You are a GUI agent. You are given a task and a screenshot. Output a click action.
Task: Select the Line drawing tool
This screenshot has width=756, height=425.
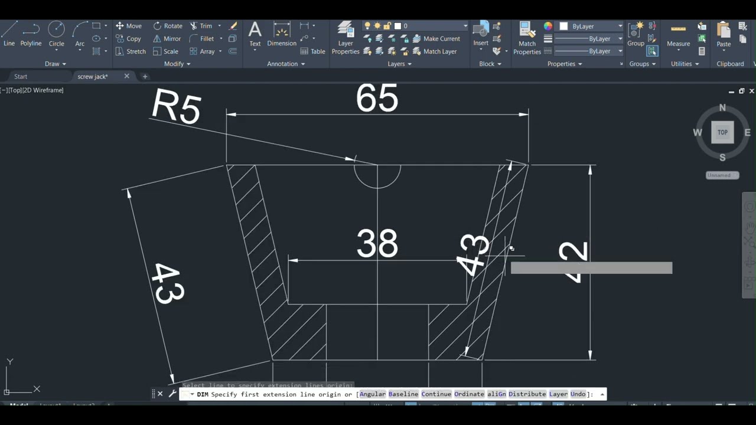click(x=9, y=34)
